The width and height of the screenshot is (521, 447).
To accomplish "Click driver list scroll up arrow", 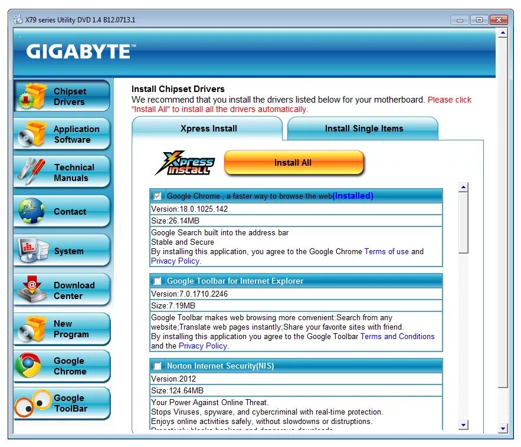I will tap(463, 188).
